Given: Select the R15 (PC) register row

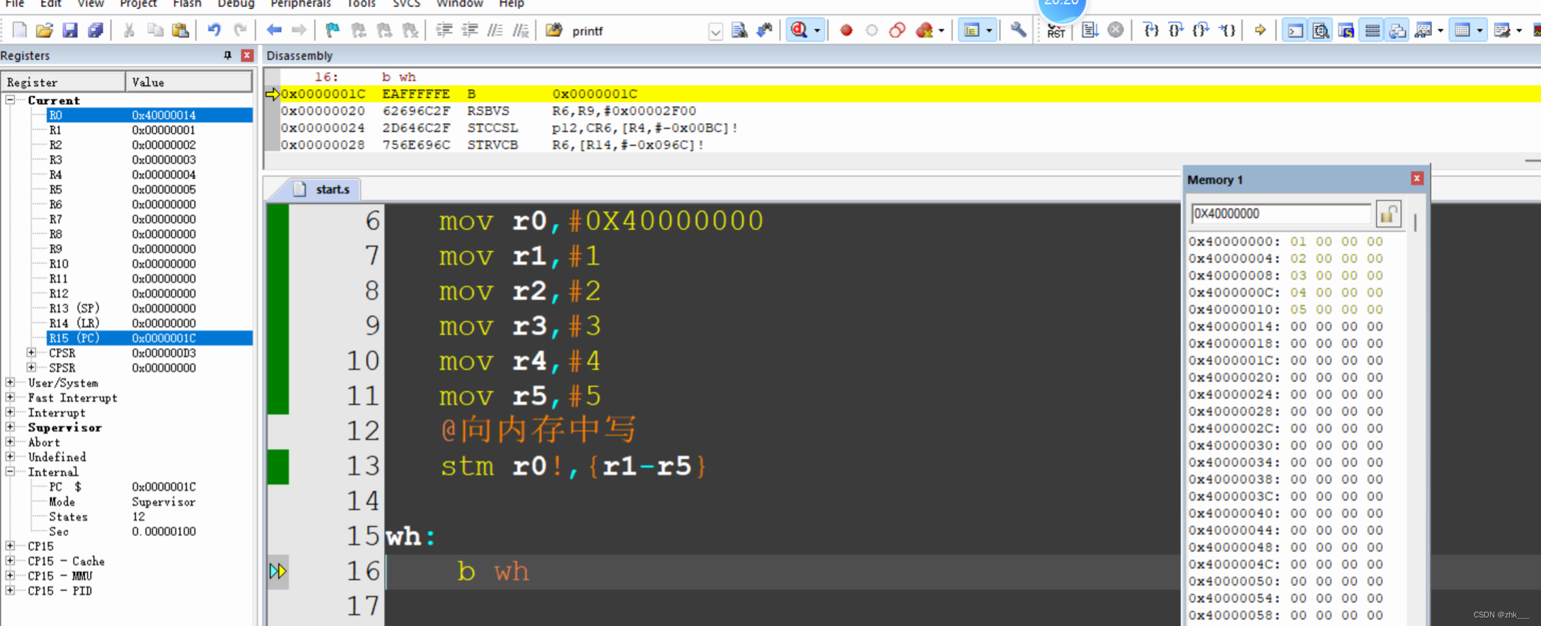Looking at the screenshot, I should click(149, 337).
